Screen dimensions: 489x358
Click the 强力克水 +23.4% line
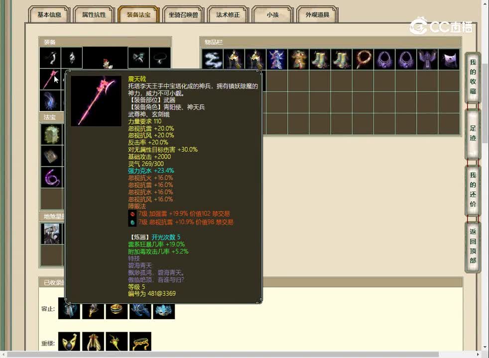151,171
